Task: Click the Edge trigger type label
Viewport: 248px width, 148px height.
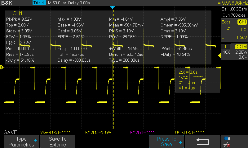Action: click(x=226, y=22)
